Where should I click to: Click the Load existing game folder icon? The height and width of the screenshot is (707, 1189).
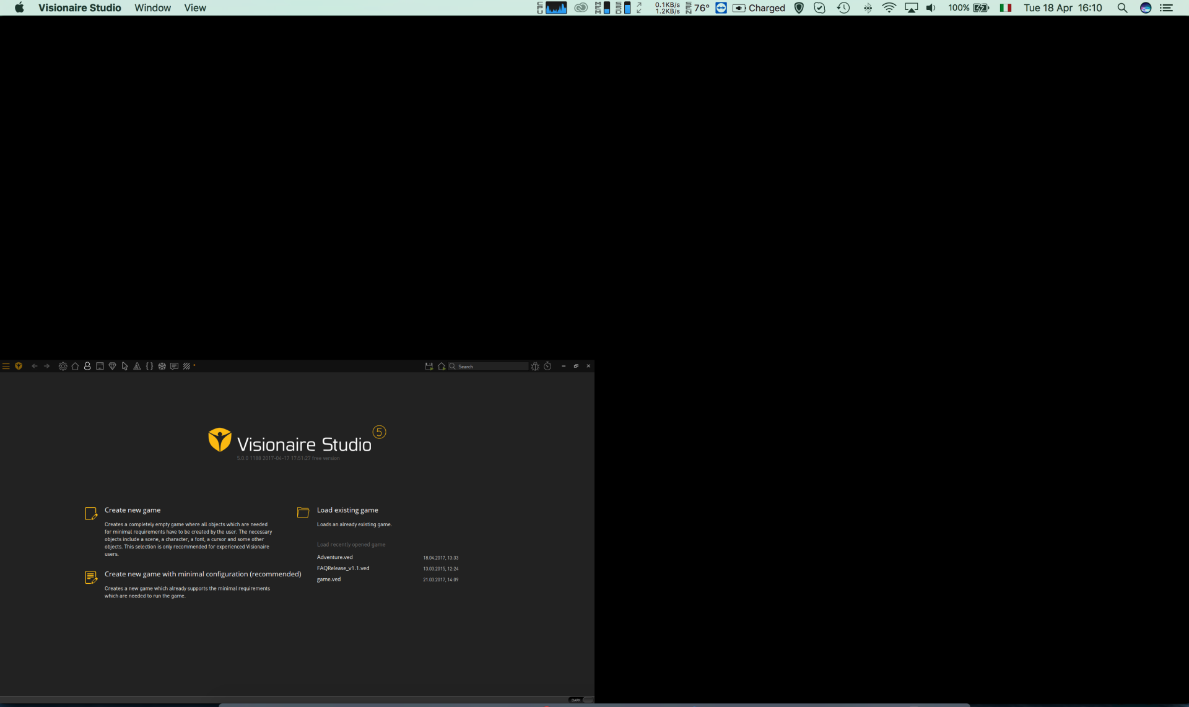303,513
